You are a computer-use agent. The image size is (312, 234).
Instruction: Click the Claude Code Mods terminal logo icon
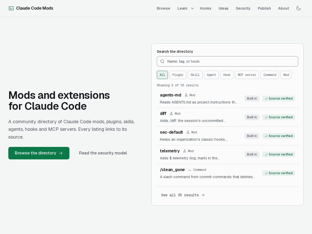point(11,8)
